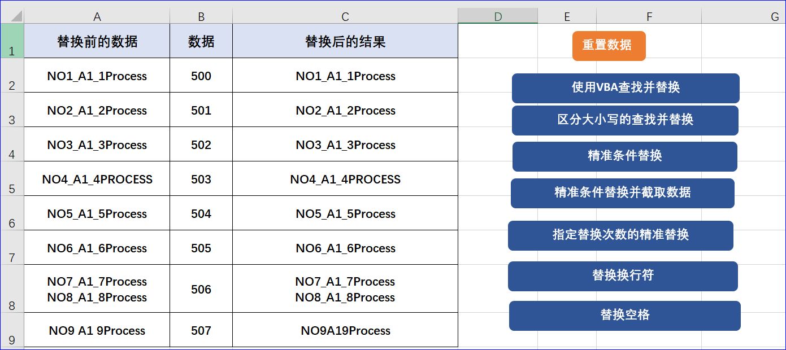This screenshot has width=786, height=350.
Task: Select header cell 替换前的数据
Action: [x=97, y=41]
